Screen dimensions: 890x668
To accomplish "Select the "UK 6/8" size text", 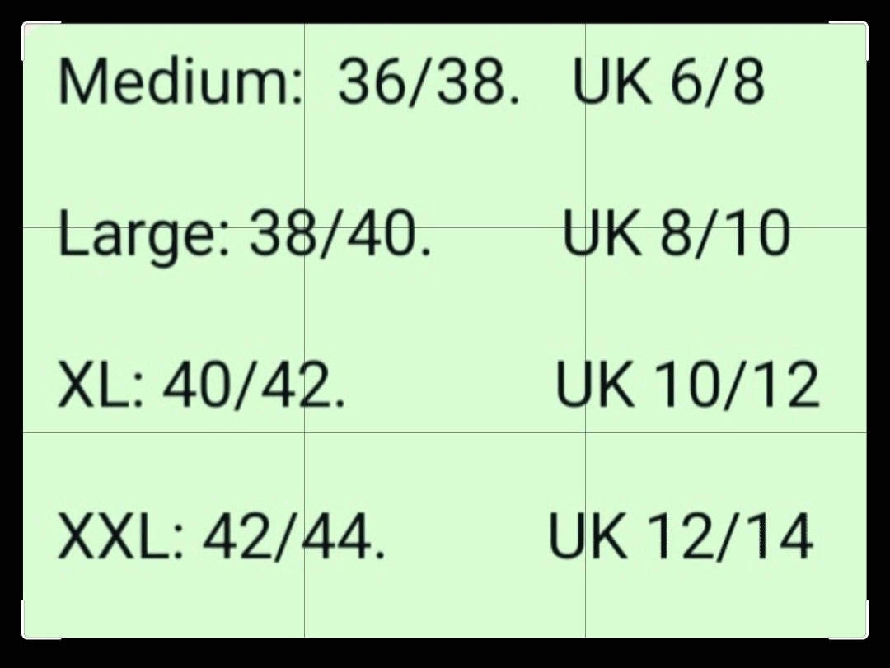I will pyautogui.click(x=669, y=83).
